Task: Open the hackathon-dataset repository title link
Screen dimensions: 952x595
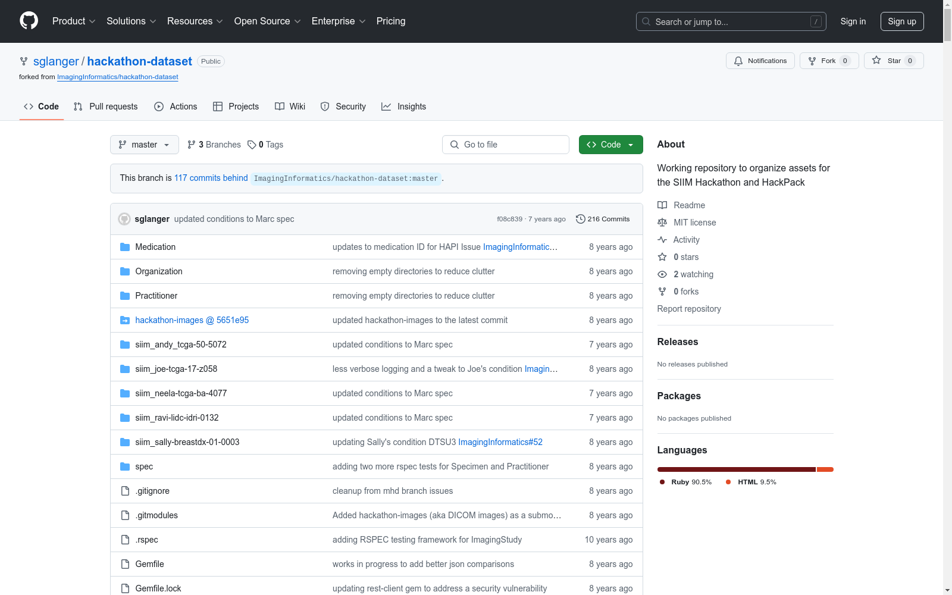Action: click(140, 61)
